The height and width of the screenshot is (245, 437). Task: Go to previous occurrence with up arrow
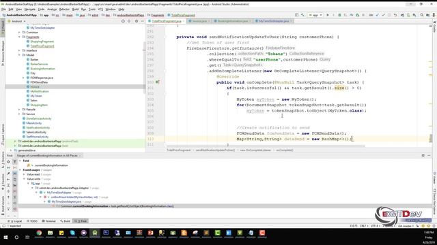pos(8,197)
